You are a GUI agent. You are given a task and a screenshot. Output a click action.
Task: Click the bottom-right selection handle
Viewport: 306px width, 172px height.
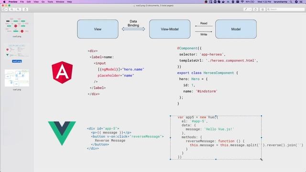[262, 159]
